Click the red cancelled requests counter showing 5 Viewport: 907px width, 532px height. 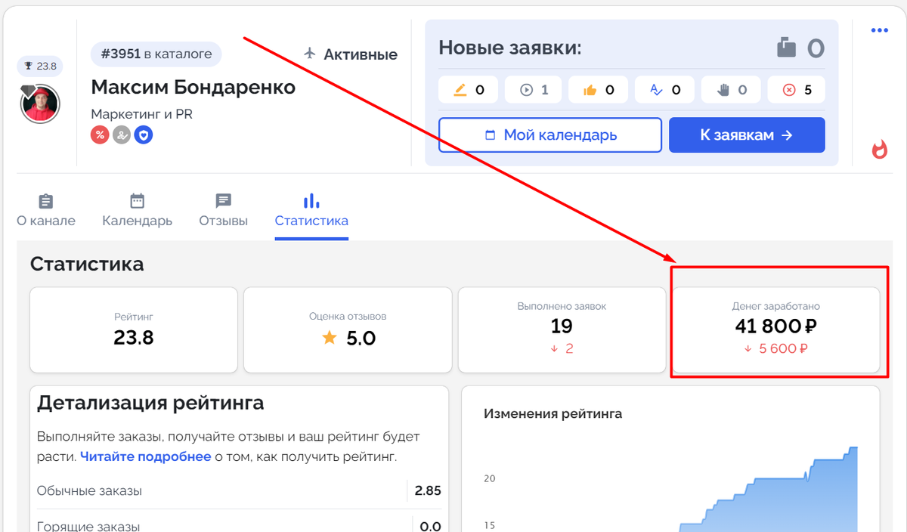797,91
